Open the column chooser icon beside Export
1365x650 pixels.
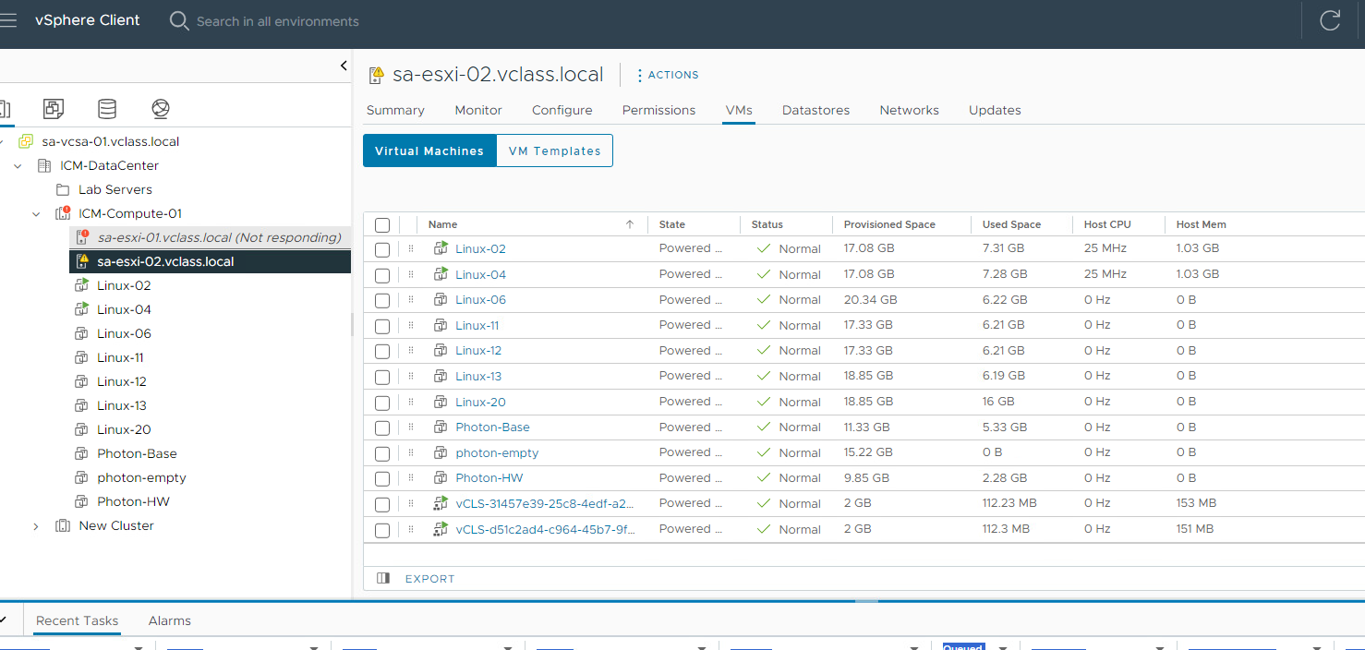[383, 578]
